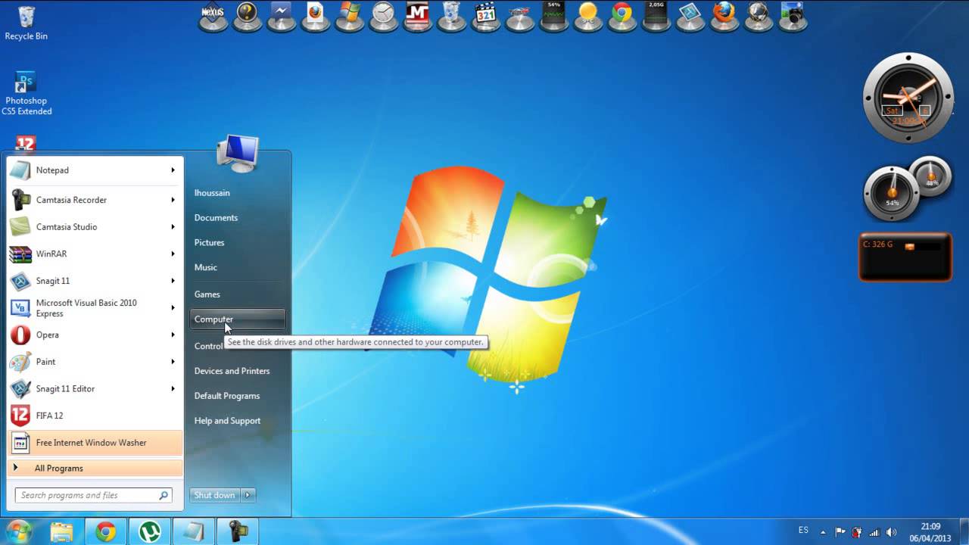
Task: Expand WinRAR jump list arrow
Action: click(173, 254)
